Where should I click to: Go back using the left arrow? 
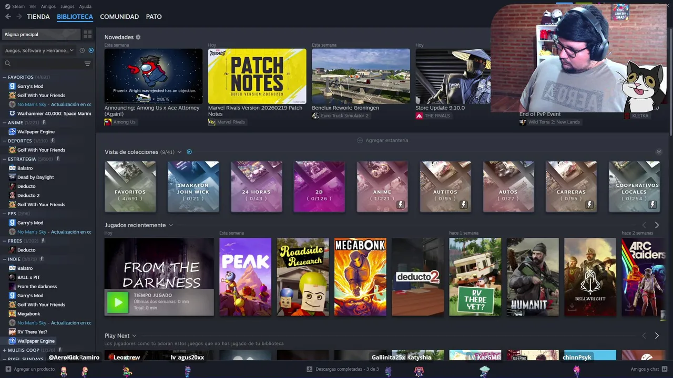pos(8,17)
